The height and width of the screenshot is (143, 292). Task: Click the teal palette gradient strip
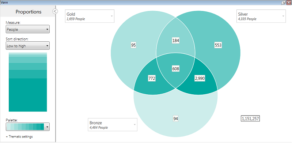pos(25,127)
